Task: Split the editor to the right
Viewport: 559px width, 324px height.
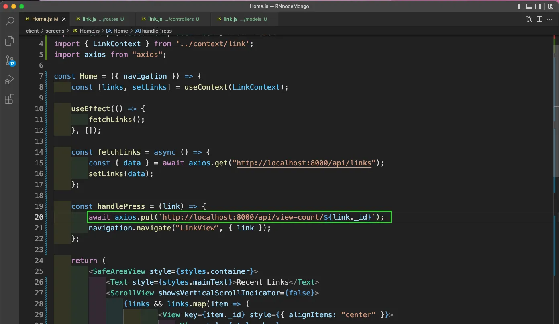Action: click(539, 19)
